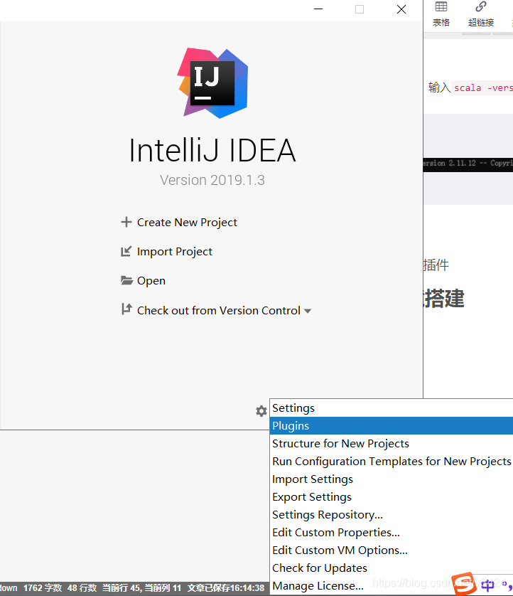
Task: Click the '48 行数' line count status
Action: pyautogui.click(x=82, y=588)
